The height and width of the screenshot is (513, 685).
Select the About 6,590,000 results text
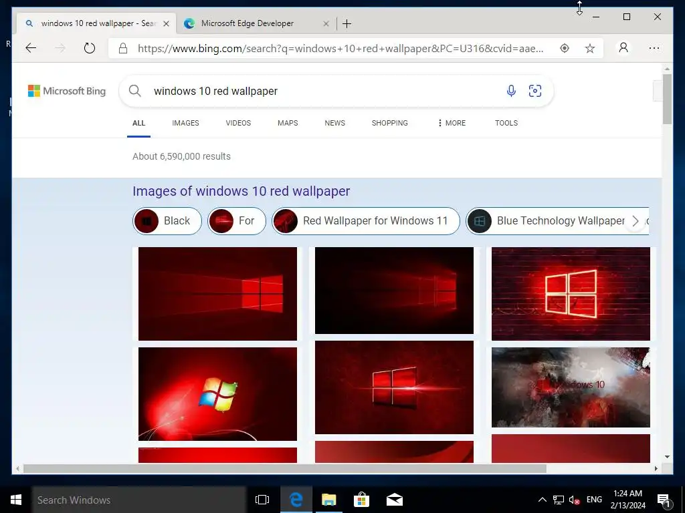point(181,156)
